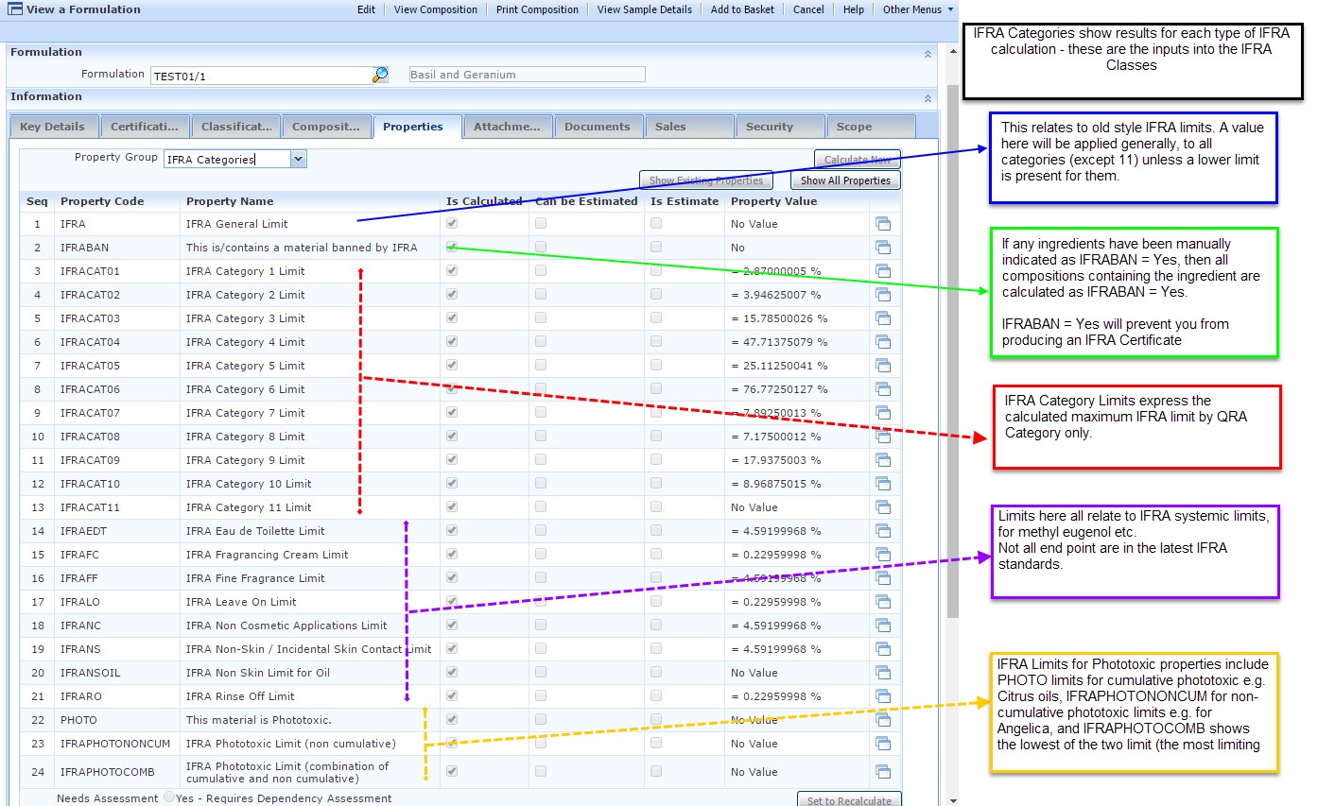
Task: Click the window icon on the IFRABAN row
Action: coord(884,248)
